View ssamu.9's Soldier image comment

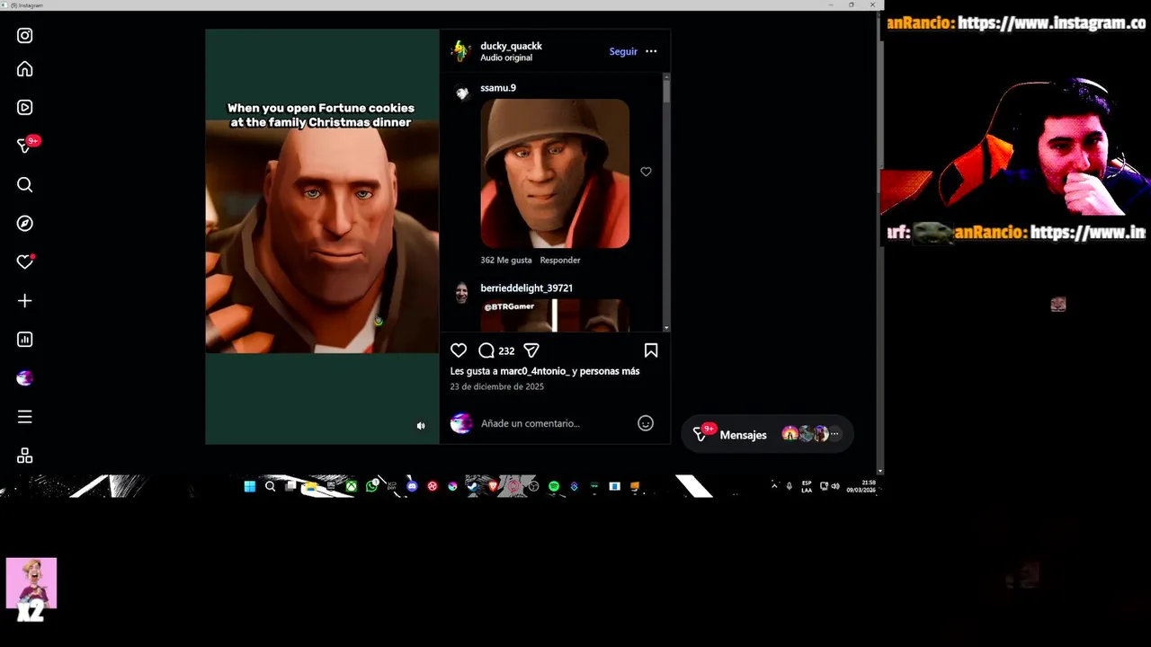pos(555,173)
